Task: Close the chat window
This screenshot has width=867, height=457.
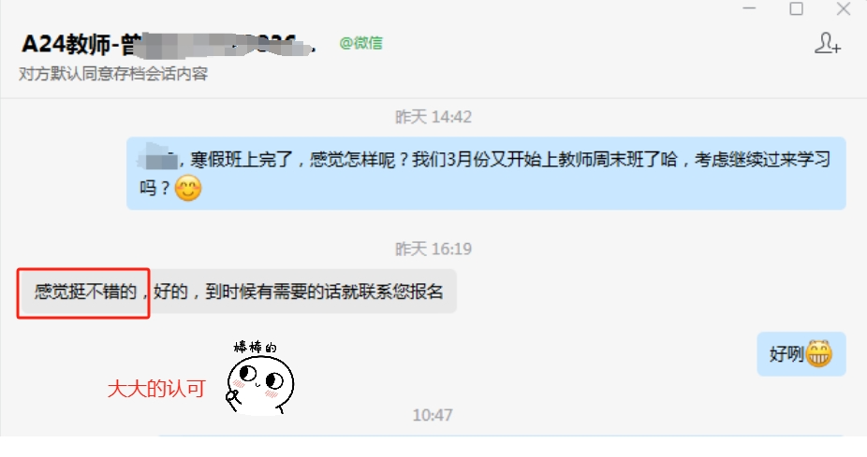Action: (844, 8)
